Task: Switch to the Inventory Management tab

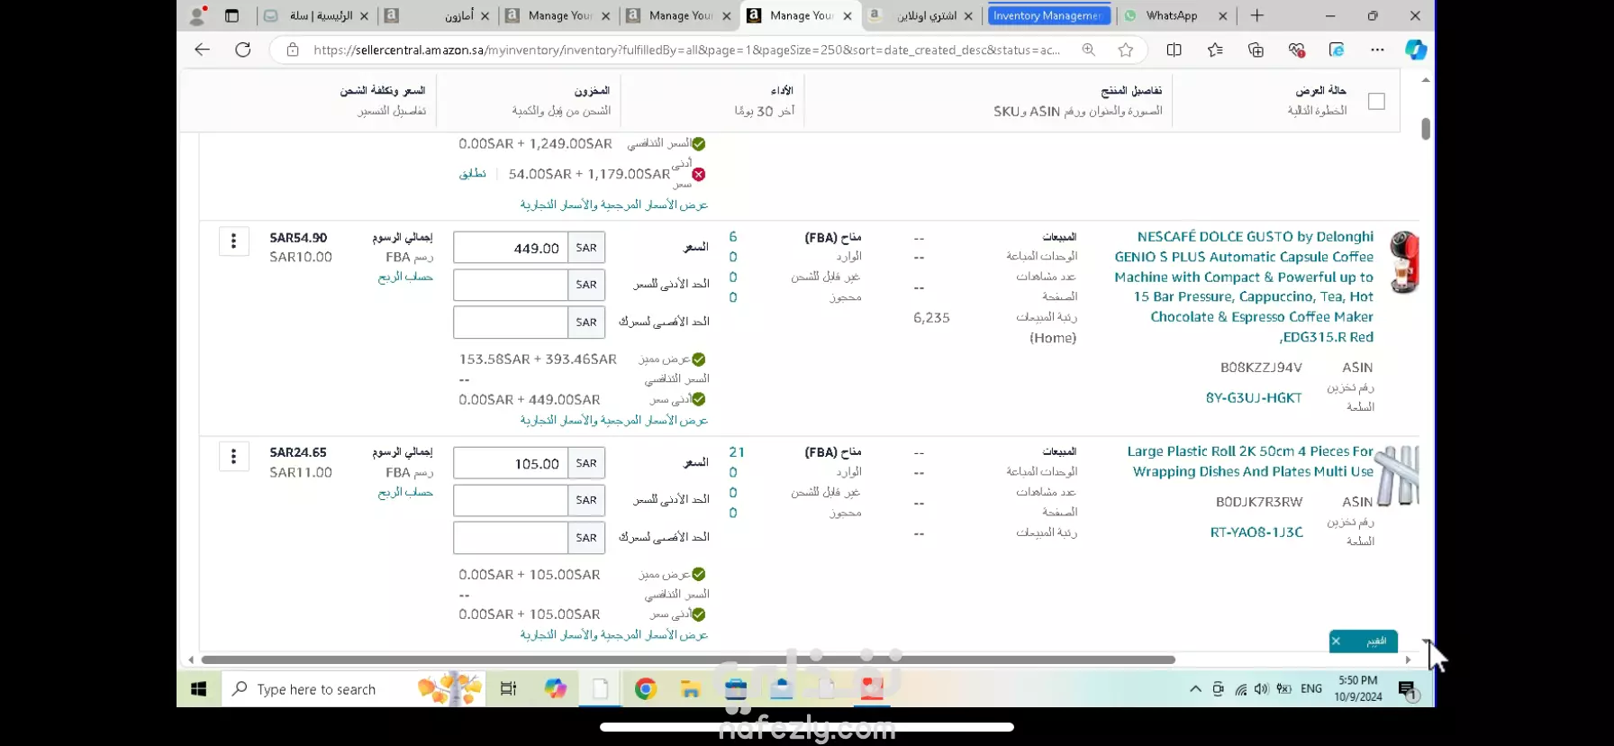Action: point(1048,15)
